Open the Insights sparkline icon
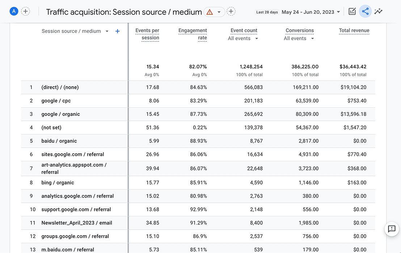 pyautogui.click(x=378, y=11)
